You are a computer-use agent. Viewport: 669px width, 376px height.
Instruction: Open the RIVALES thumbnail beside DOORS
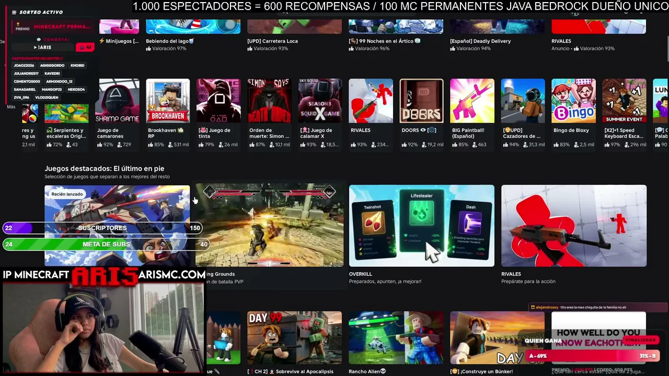[371, 101]
